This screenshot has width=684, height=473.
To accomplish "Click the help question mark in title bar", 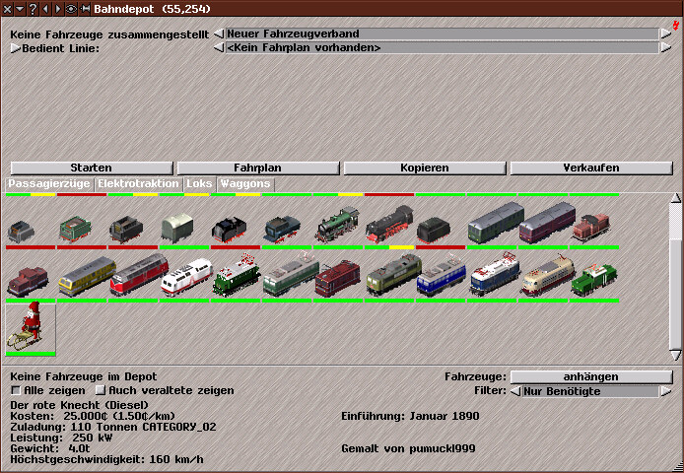I will tap(33, 8).
